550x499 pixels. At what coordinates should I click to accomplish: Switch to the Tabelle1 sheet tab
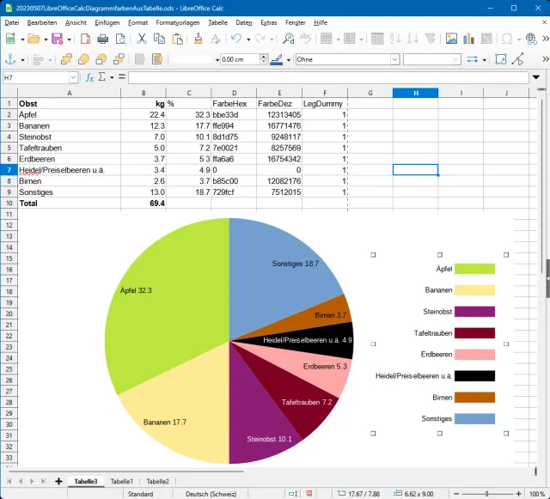tap(121, 482)
